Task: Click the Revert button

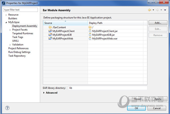Action: 138,99
